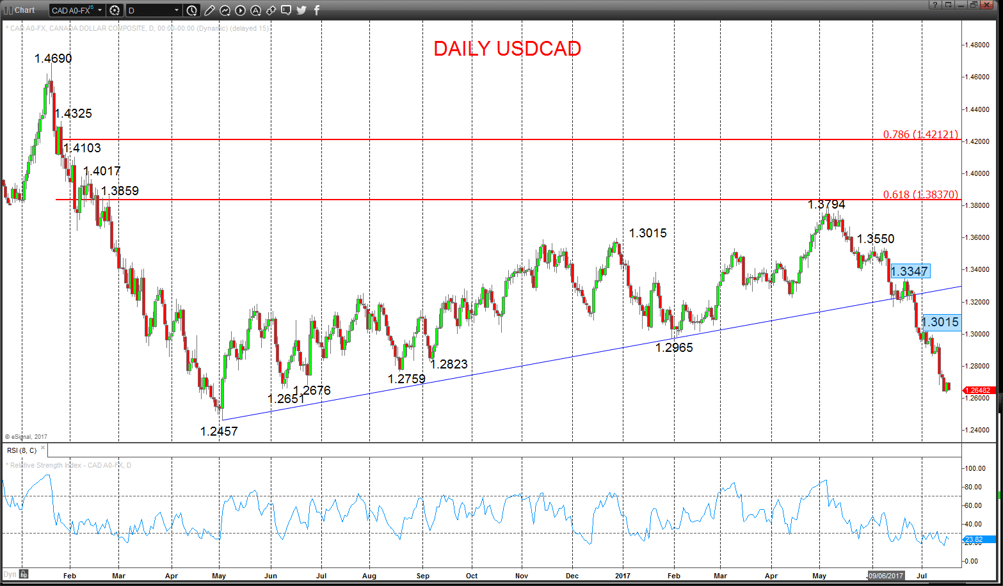Click the symbol link arrows icon
Screen dimensions: 1003x586
[271, 10]
